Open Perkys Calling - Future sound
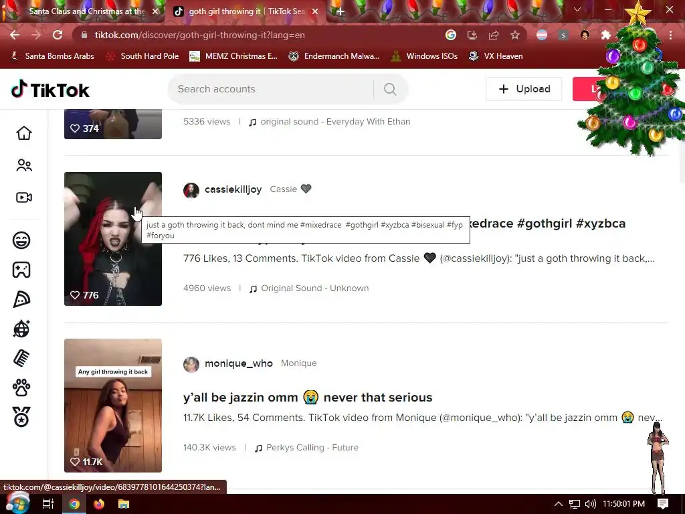 [x=306, y=448]
